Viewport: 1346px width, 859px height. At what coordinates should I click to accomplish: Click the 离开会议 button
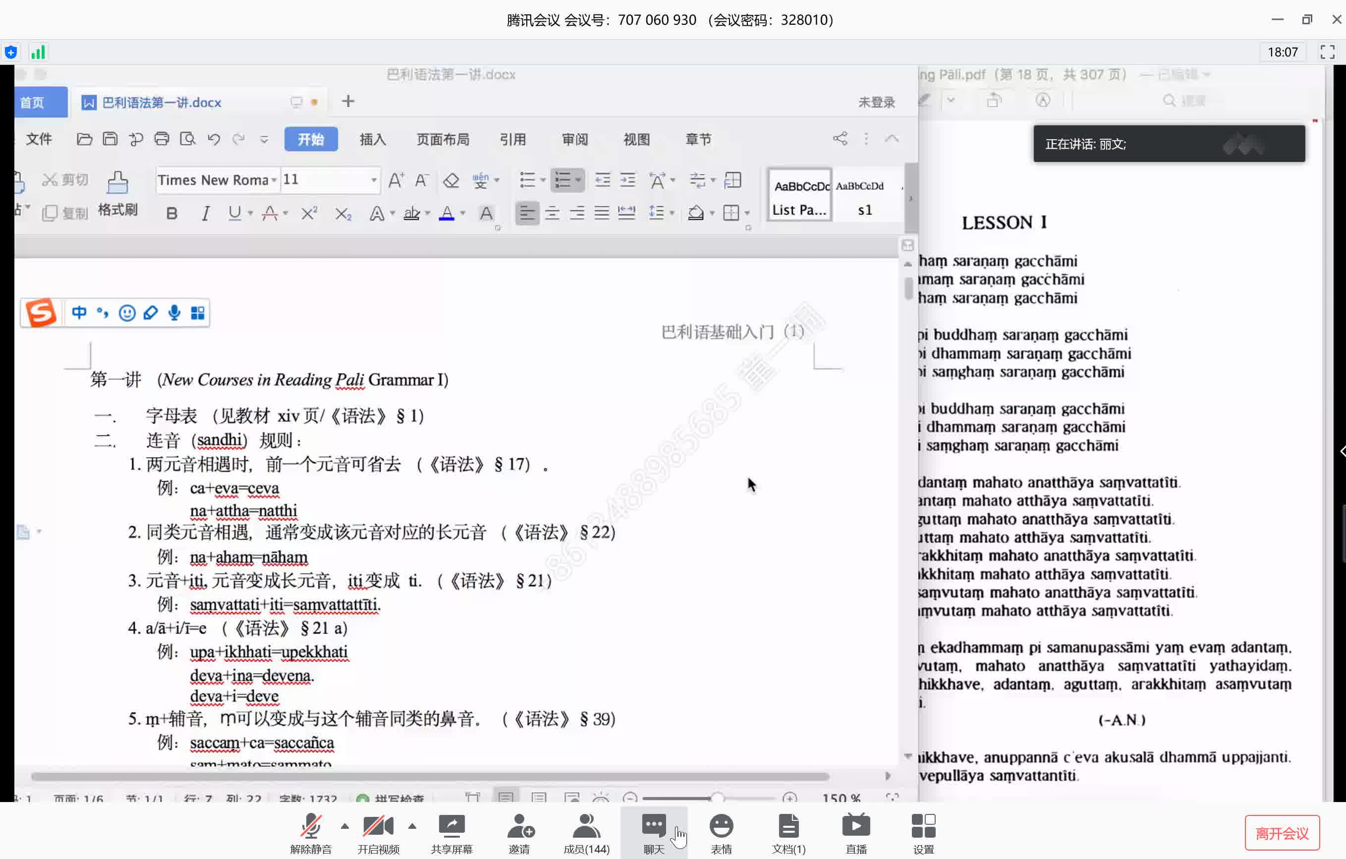point(1283,832)
